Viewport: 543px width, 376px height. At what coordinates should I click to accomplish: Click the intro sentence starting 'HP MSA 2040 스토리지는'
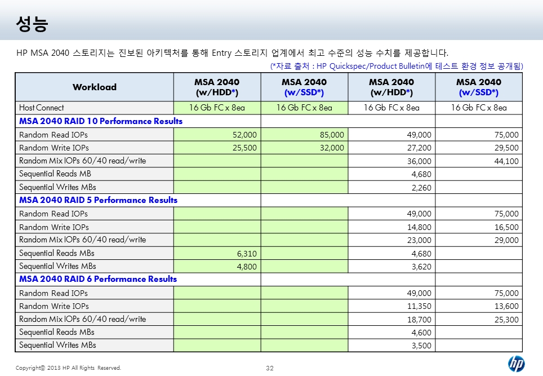pos(233,53)
